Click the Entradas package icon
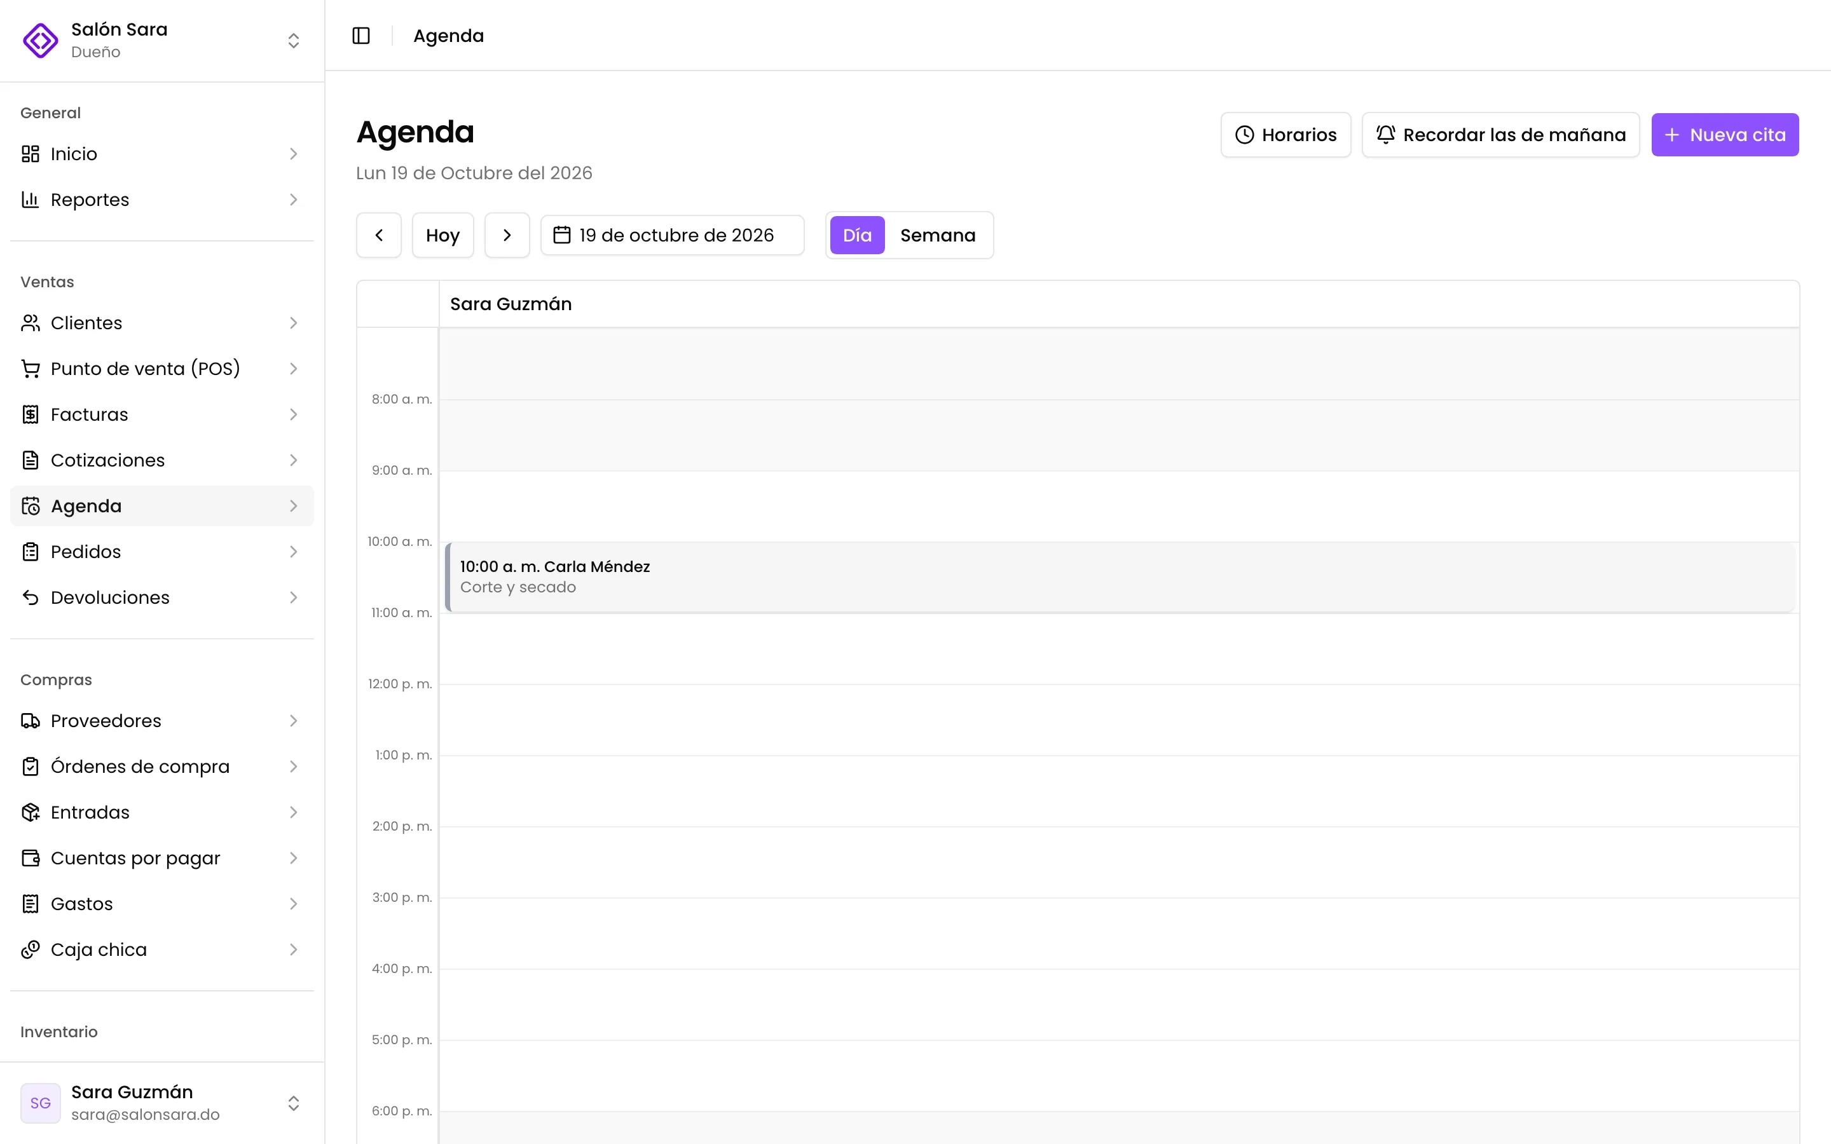1831x1144 pixels. click(31, 813)
